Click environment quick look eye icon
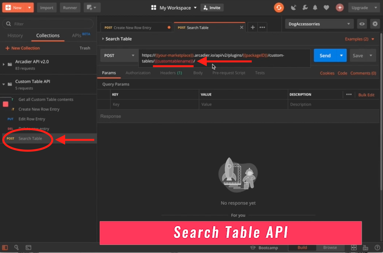The width and height of the screenshot is (383, 253). click(362, 24)
